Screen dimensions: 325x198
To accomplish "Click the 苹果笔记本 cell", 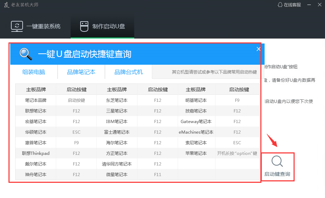I will coord(196,153).
